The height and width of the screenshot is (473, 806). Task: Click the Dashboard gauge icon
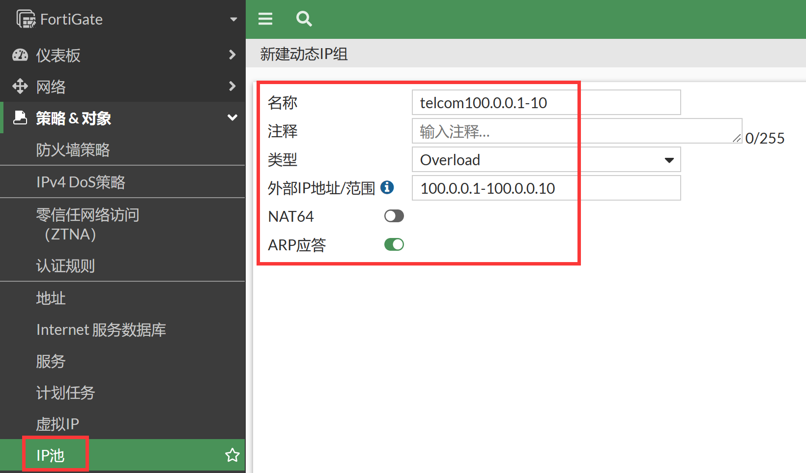point(20,55)
